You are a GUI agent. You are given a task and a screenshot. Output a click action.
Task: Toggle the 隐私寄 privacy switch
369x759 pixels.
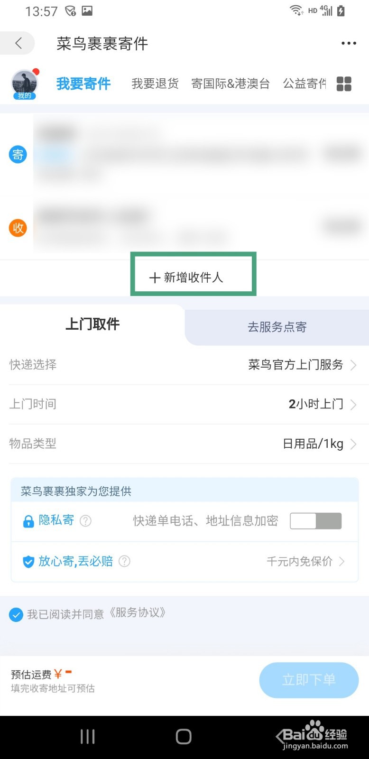tap(316, 521)
